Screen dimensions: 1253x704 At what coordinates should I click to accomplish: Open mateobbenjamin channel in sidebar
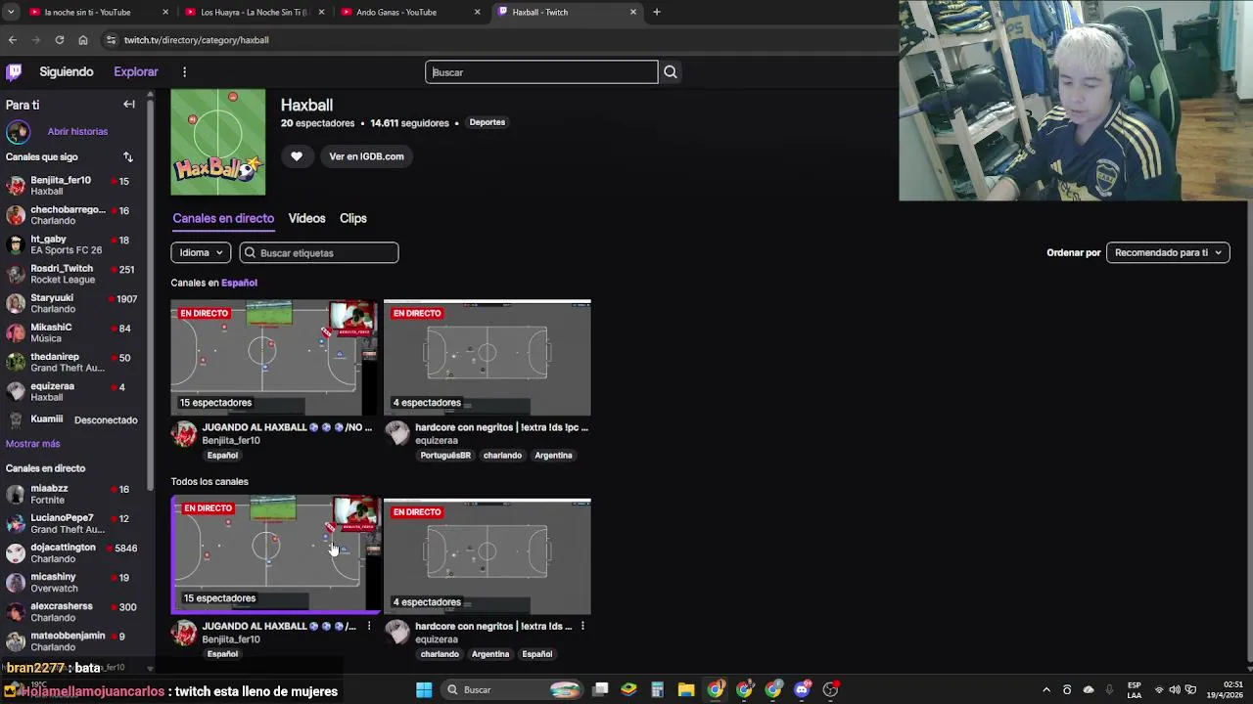(73, 640)
